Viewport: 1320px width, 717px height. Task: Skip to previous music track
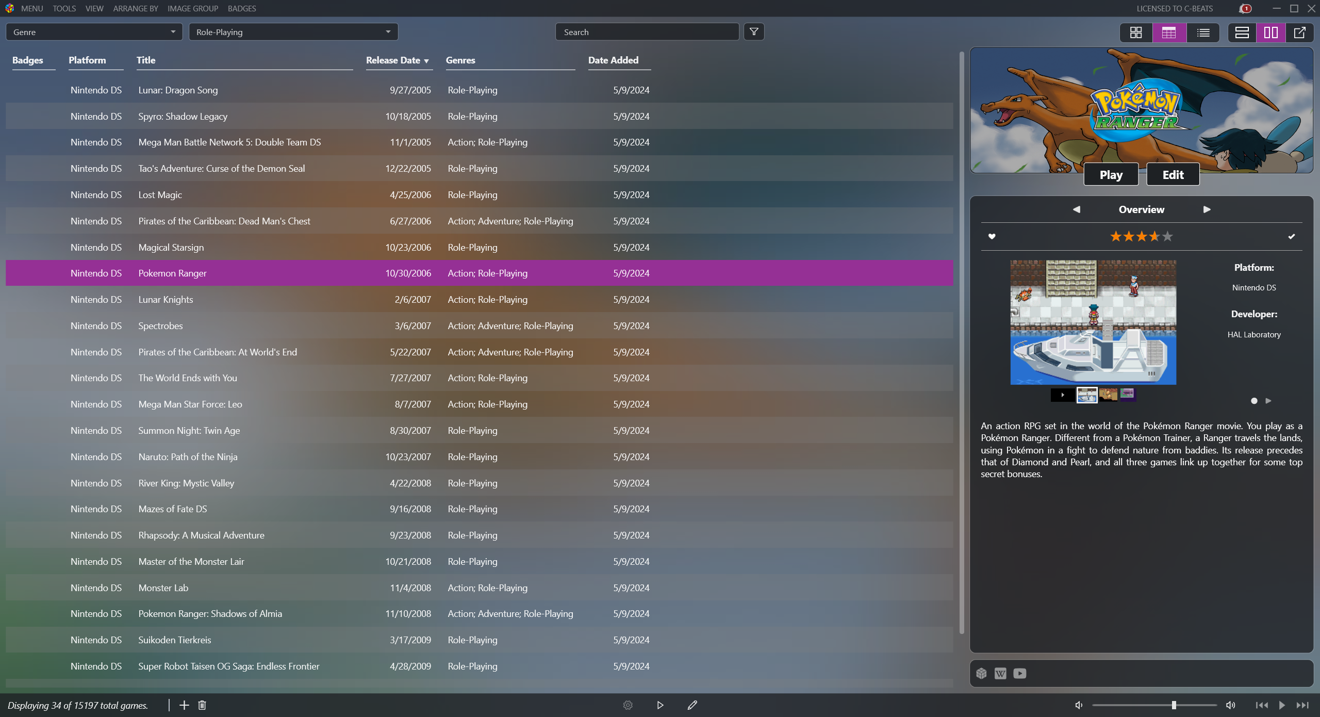tap(1262, 705)
